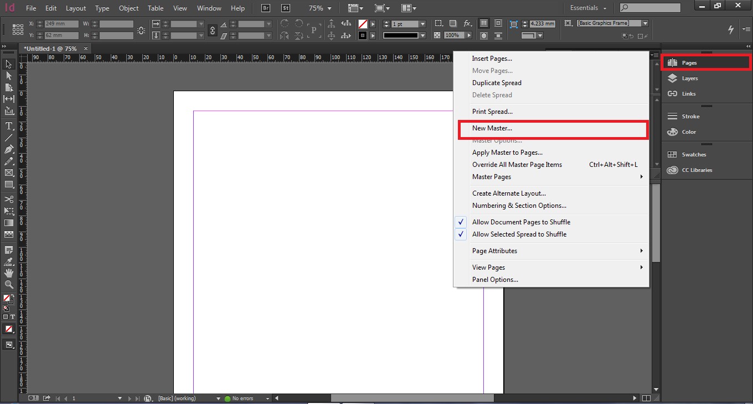Open the Essentials workspace dropdown
753x404 pixels.
(588, 8)
